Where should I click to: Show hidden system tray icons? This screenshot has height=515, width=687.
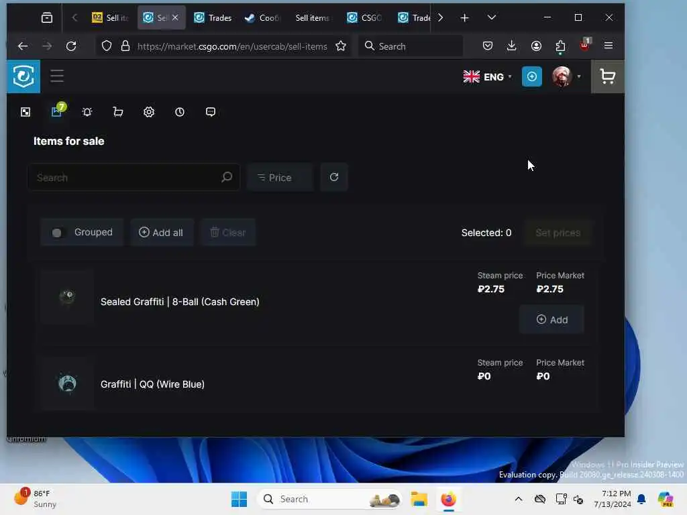click(x=519, y=499)
